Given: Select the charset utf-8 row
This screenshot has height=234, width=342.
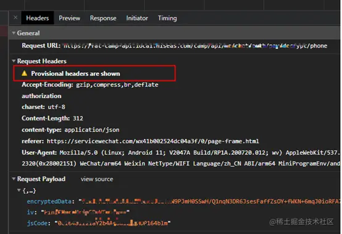Looking at the screenshot, I should (43, 107).
